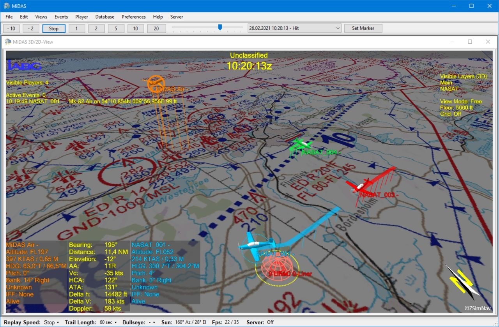Click the MiDAS 3D/2D-View window icon
Screen dimensions: 499x327
point(8,42)
